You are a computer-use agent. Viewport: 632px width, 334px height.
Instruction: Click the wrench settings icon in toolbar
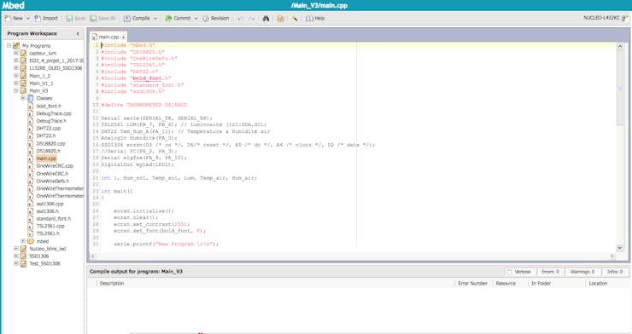tap(295, 19)
